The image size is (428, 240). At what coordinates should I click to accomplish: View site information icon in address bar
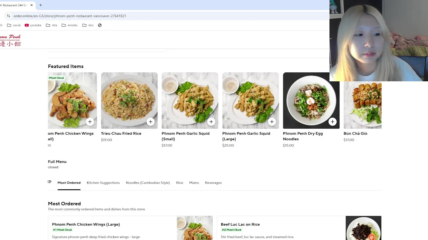pos(8,16)
